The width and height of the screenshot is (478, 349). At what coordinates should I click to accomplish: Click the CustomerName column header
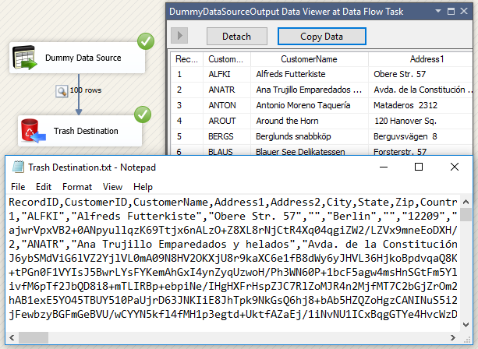coord(310,59)
